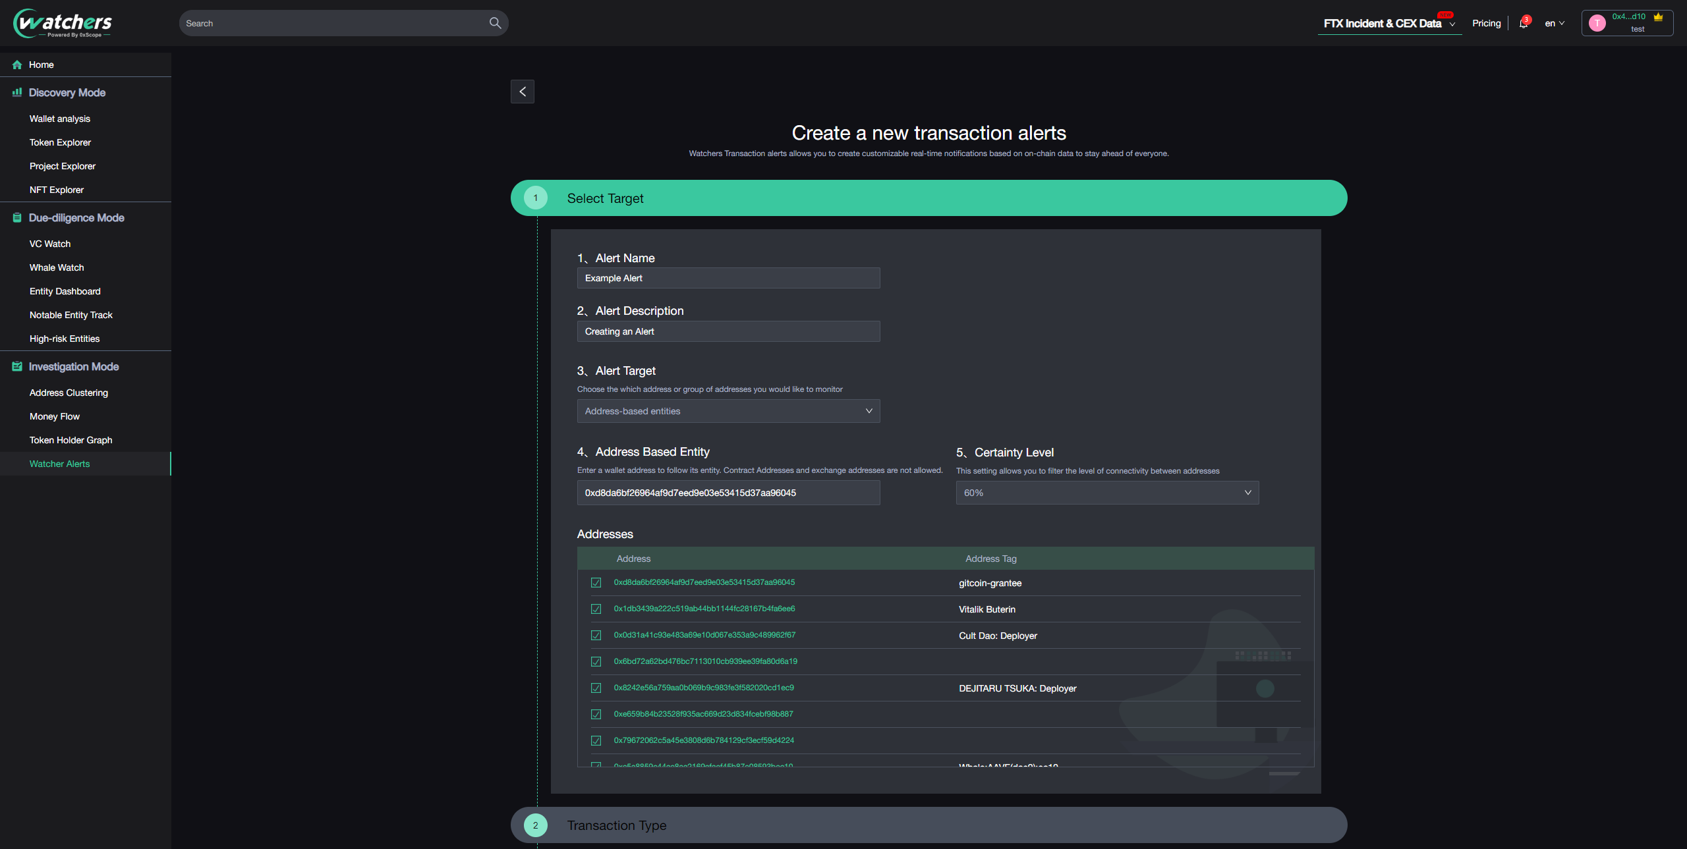This screenshot has width=1687, height=849.
Task: Go to Money Flow menu item
Action: [x=54, y=416]
